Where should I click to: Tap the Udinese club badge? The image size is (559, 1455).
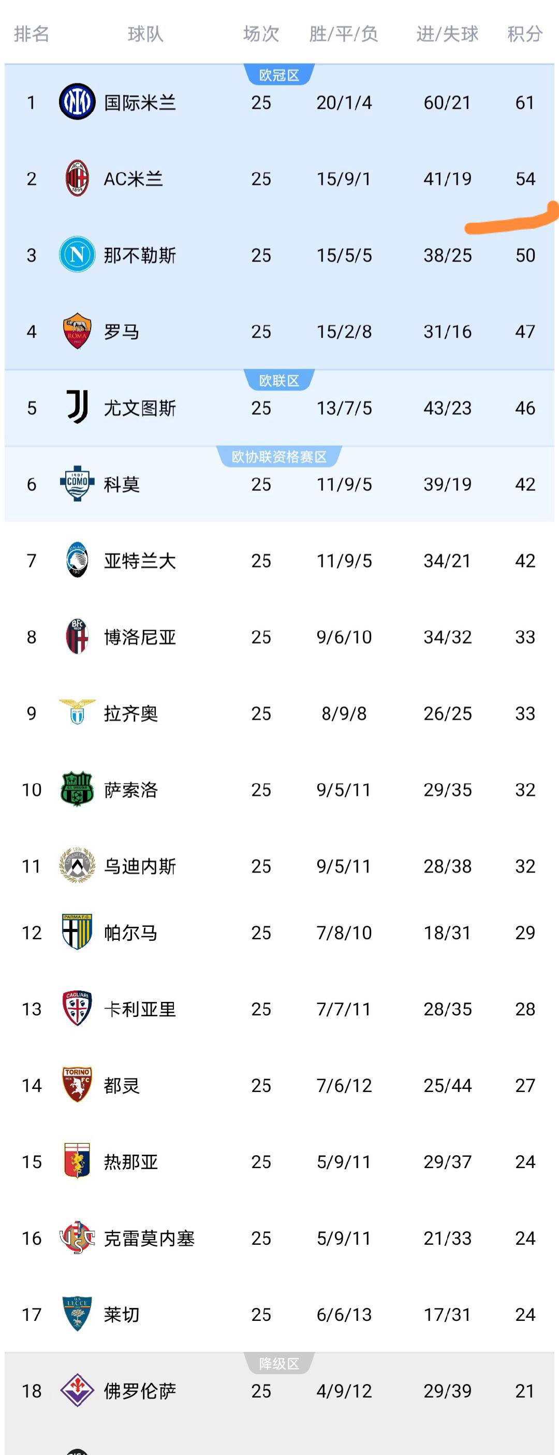point(77,865)
